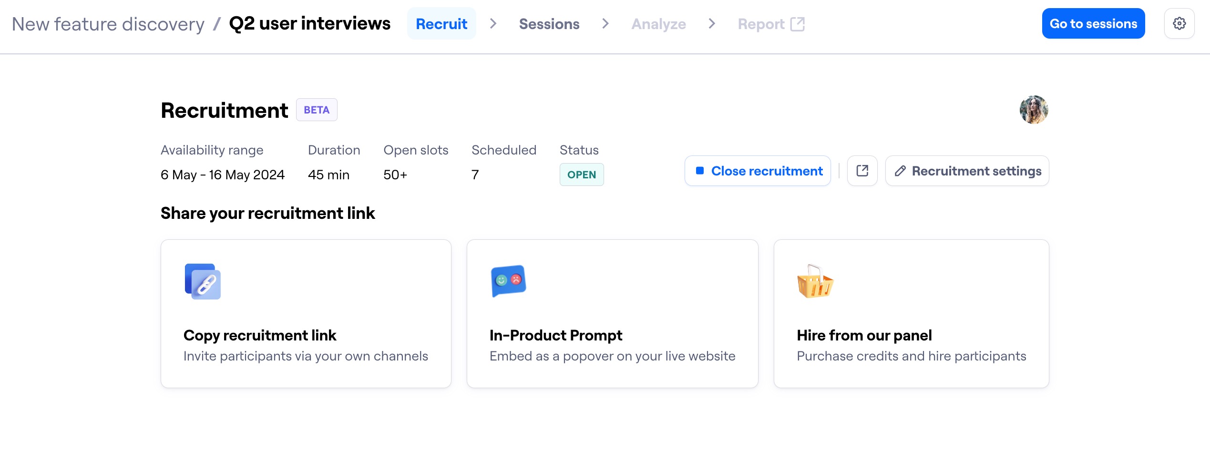Click the chain link icon
The width and height of the screenshot is (1210, 453).
point(203,281)
